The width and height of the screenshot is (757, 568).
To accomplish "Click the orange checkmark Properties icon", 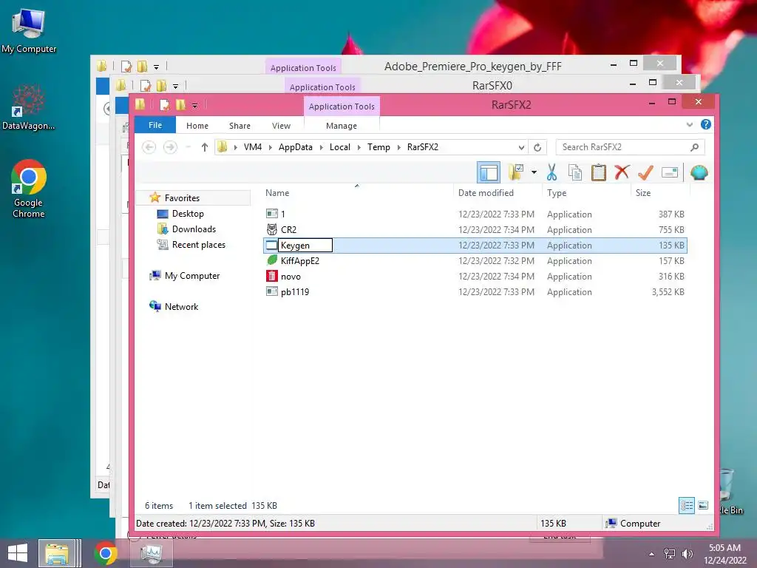I will coord(645,172).
